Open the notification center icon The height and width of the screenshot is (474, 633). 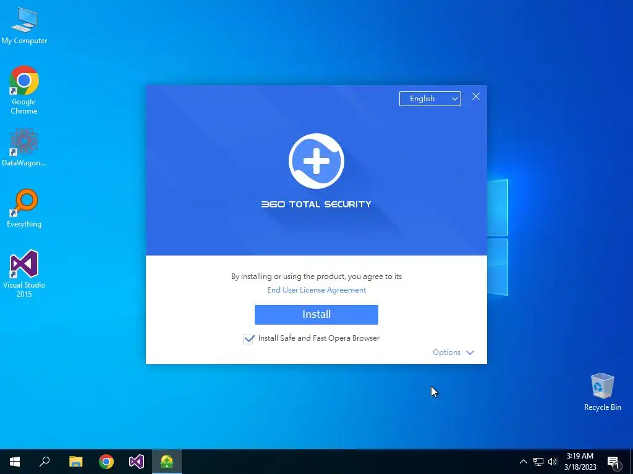613,462
